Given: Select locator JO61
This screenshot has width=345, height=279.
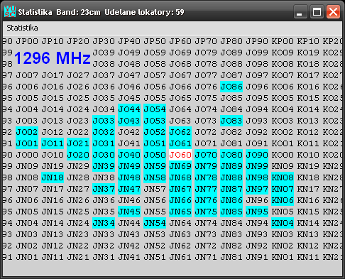Looking at the screenshot, I should (180, 143).
